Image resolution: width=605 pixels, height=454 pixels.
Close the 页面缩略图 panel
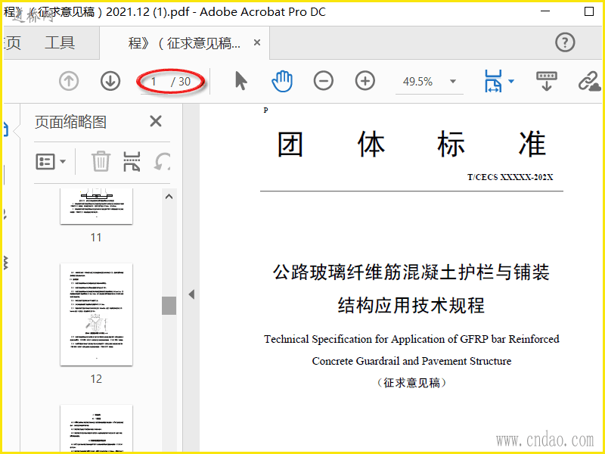156,121
